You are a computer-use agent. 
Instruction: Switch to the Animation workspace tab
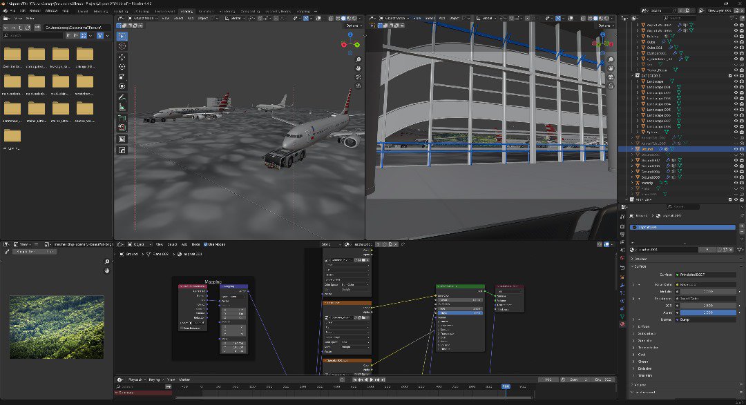(206, 12)
